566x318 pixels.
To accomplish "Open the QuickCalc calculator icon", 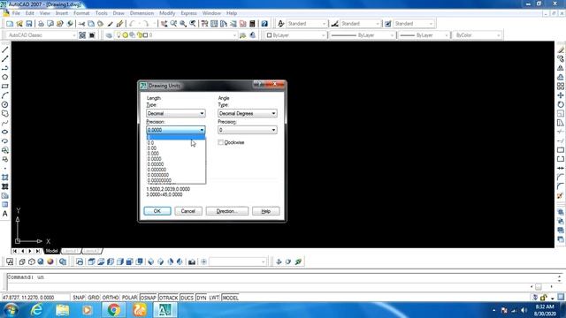I will click(x=252, y=24).
